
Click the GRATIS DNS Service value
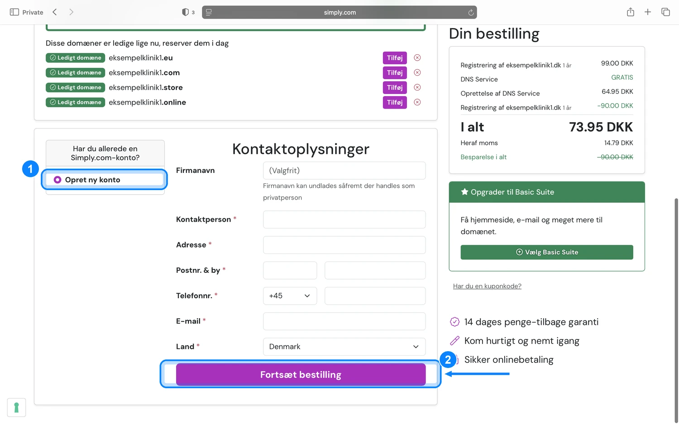click(622, 77)
